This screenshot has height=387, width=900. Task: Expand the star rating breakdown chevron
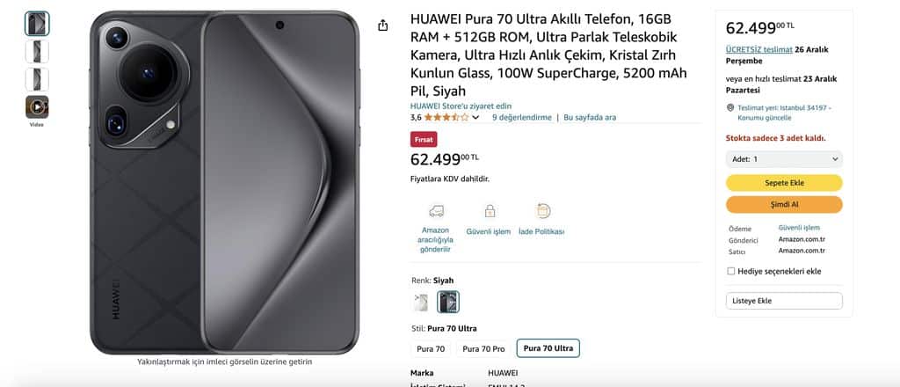pos(475,118)
